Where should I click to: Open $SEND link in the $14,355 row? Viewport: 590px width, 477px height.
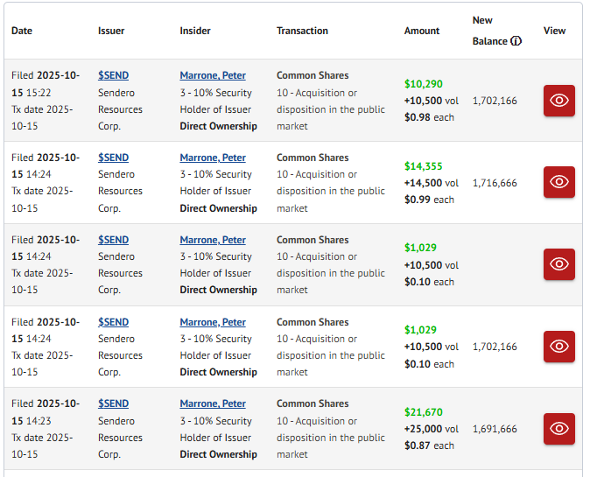coord(113,158)
